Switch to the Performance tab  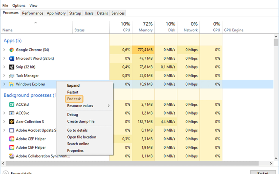tap(32, 13)
